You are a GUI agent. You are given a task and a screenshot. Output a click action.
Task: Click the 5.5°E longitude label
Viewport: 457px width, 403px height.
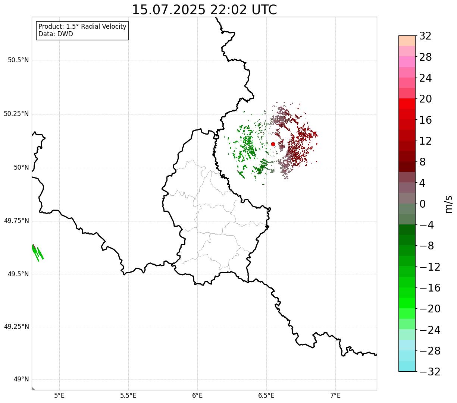(128, 396)
